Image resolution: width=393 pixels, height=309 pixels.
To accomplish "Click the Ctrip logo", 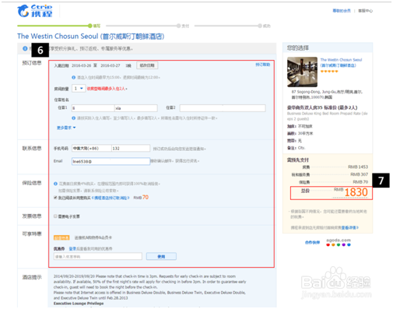I will 35,11.
